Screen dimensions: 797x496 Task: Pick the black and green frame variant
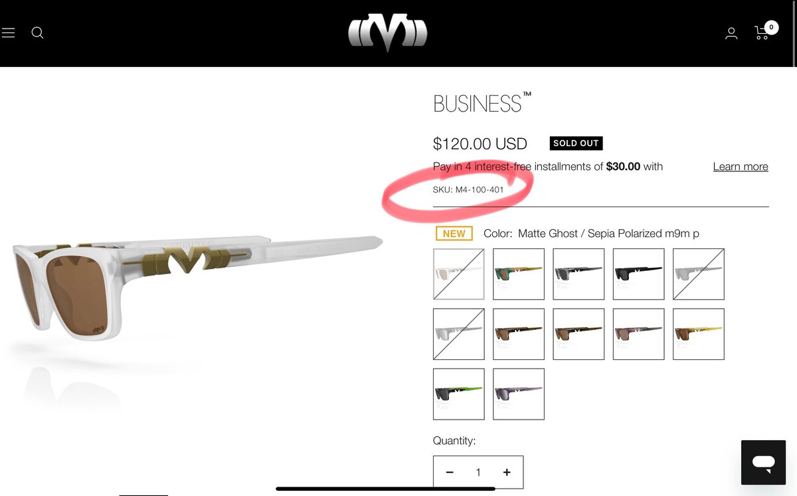tap(459, 394)
